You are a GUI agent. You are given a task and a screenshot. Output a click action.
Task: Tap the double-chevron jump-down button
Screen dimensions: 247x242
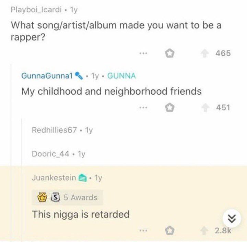[232, 219]
